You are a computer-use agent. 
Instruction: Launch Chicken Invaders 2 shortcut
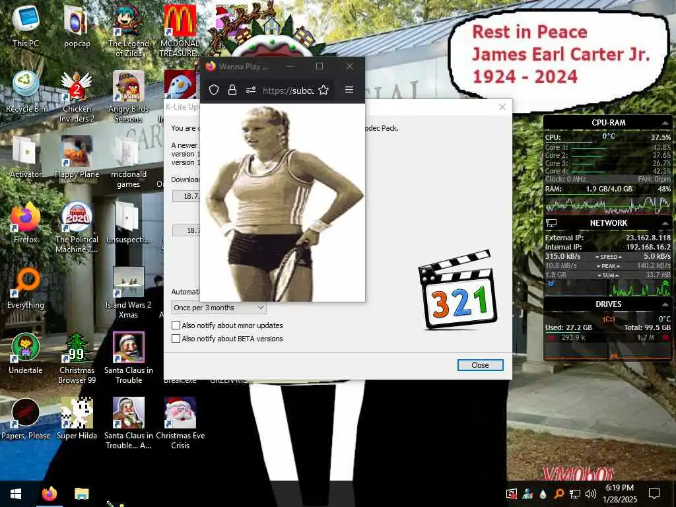pos(77,96)
